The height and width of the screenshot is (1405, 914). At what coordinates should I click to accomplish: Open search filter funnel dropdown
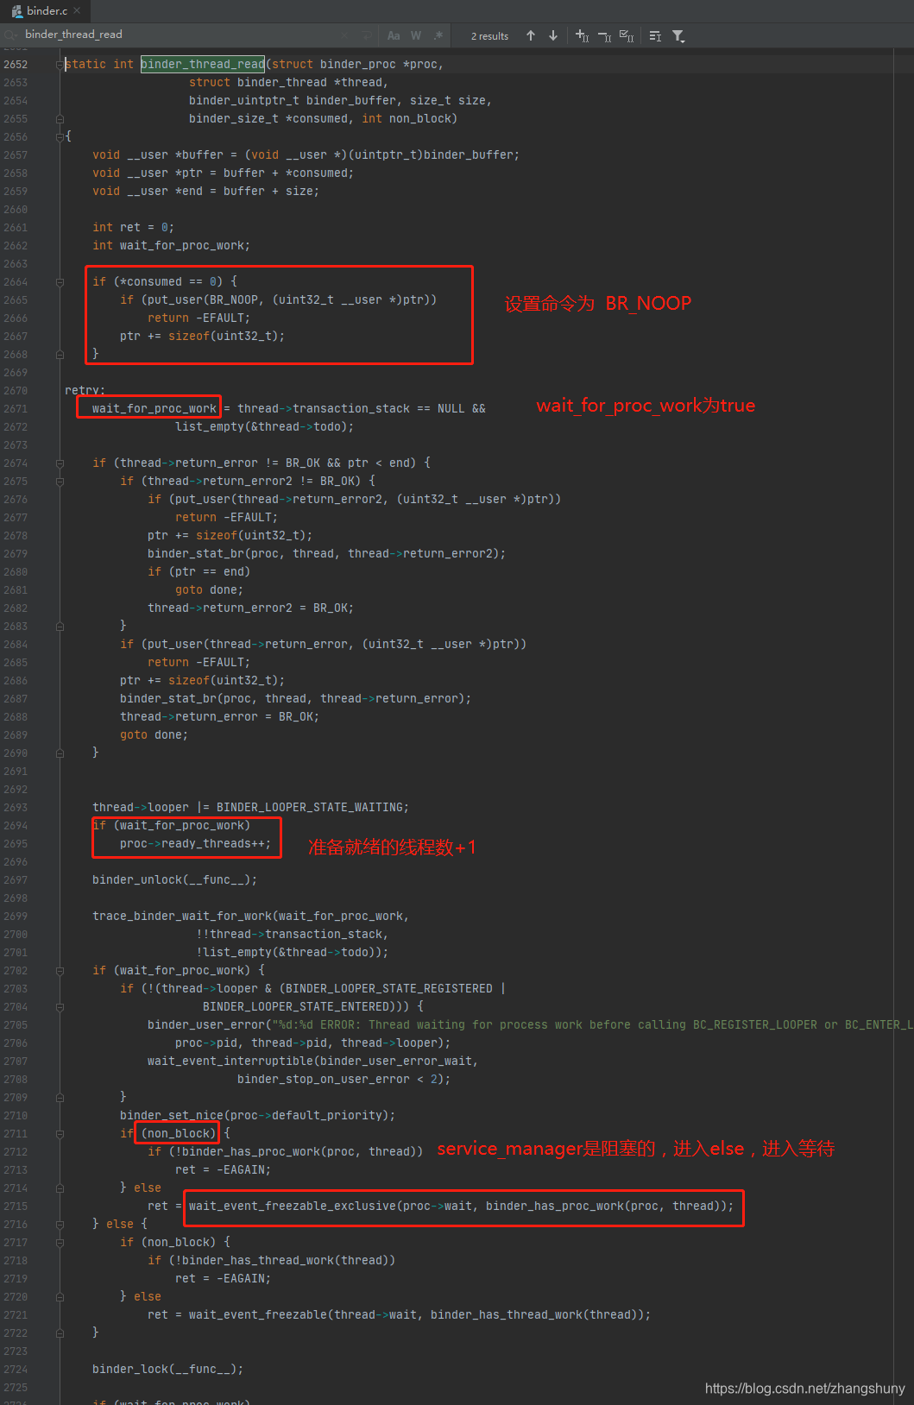678,35
